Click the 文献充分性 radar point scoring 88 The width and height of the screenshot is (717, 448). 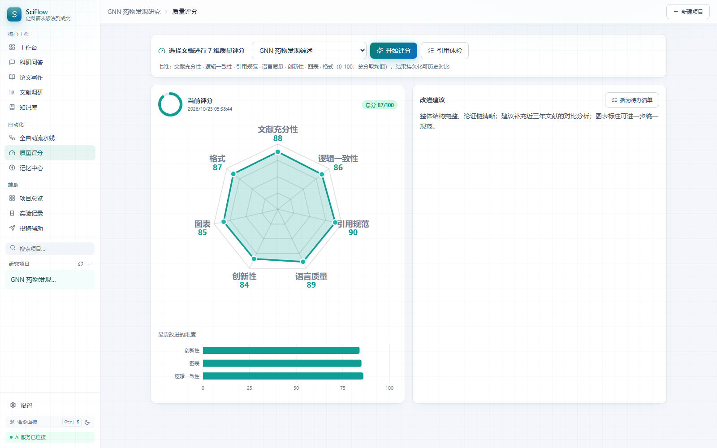tap(278, 152)
